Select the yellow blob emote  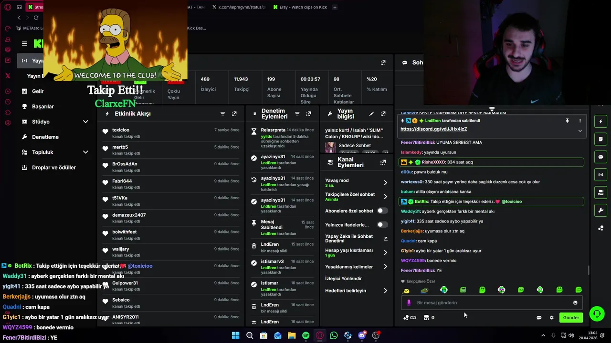click(406, 290)
